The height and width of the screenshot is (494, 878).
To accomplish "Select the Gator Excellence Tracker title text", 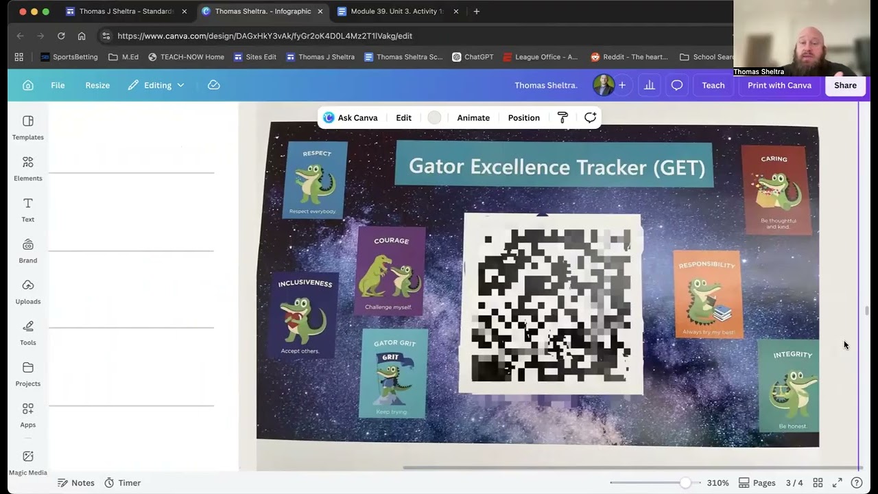I will click(x=557, y=167).
